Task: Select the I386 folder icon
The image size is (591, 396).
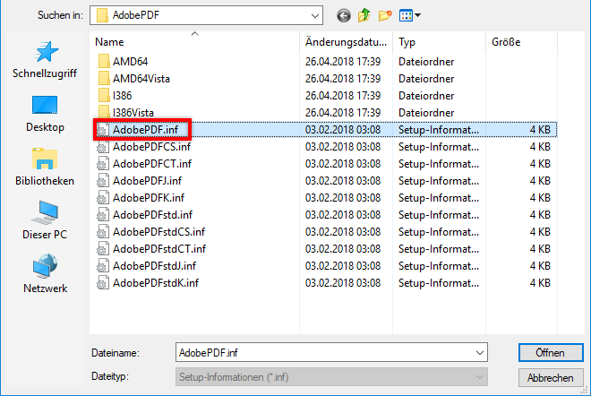Action: click(104, 96)
